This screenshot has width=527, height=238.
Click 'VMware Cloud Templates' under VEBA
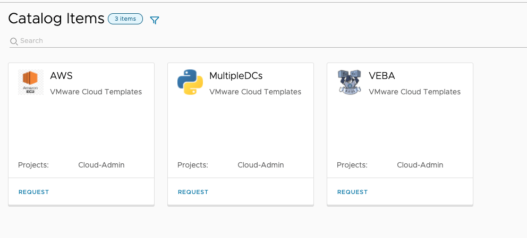pos(414,92)
